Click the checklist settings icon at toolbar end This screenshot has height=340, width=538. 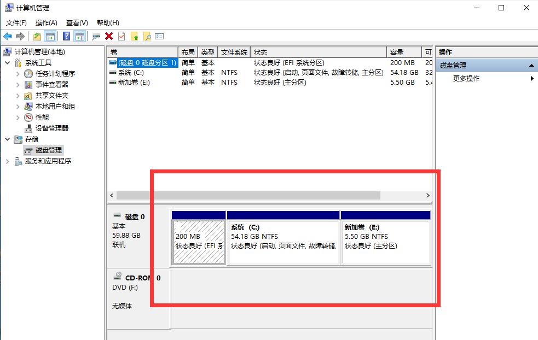click(159, 36)
